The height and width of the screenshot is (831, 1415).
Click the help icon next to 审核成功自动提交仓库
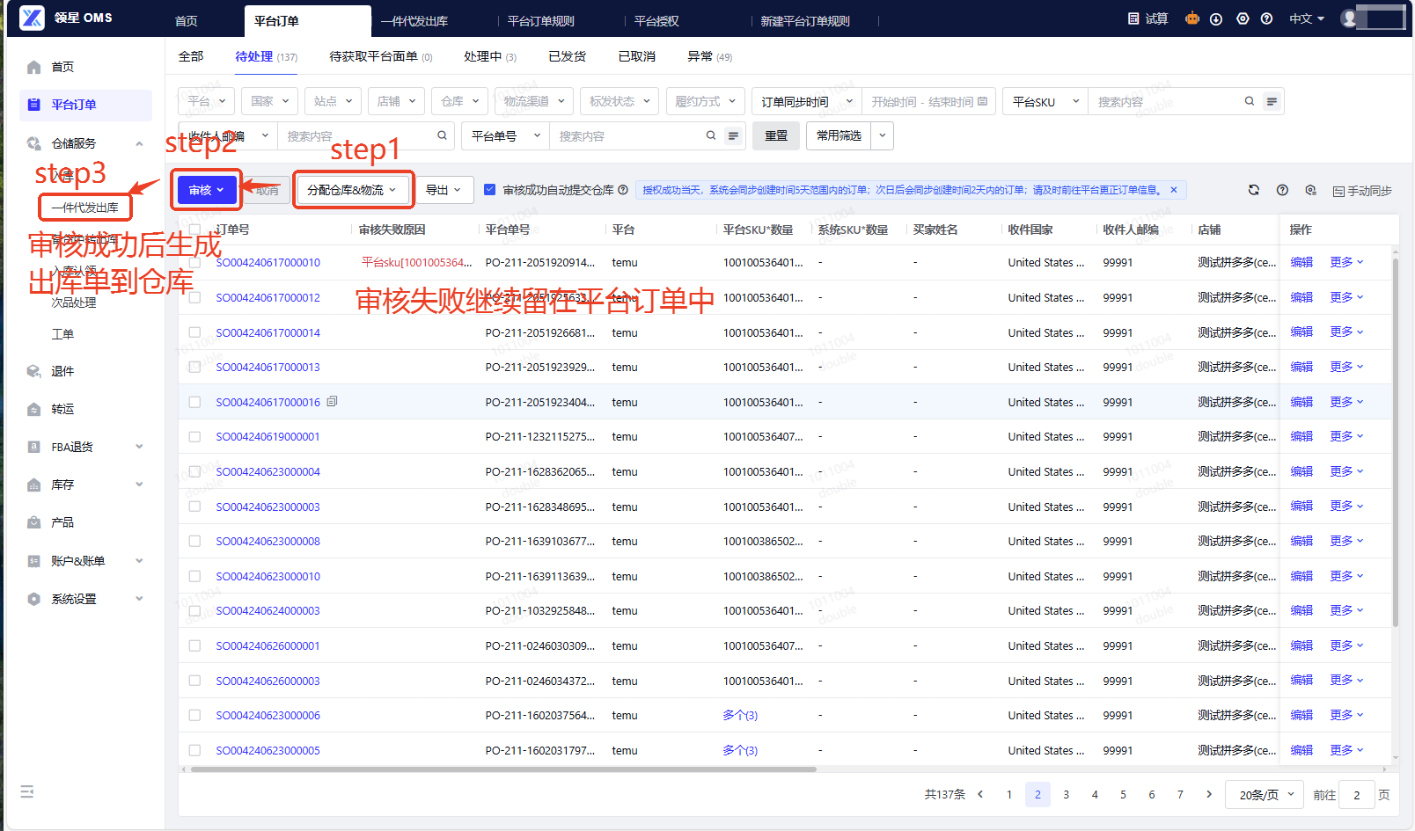[x=623, y=190]
